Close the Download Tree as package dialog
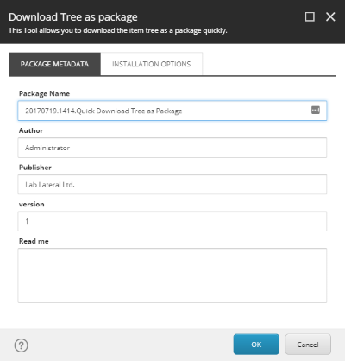345x361 pixels. pyautogui.click(x=330, y=16)
